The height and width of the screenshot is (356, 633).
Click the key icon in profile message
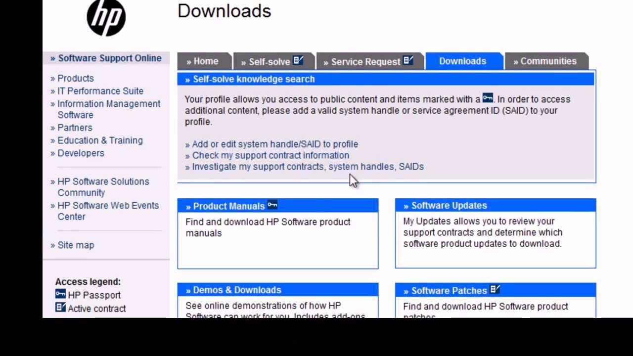[488, 98]
